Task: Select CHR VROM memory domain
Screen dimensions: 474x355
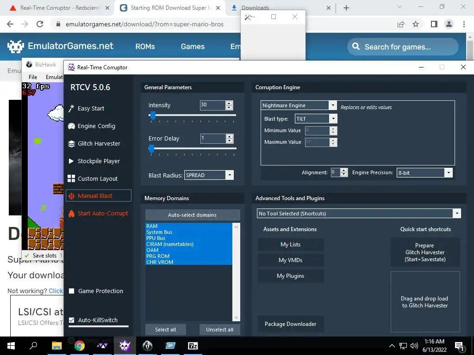Action: (189, 262)
